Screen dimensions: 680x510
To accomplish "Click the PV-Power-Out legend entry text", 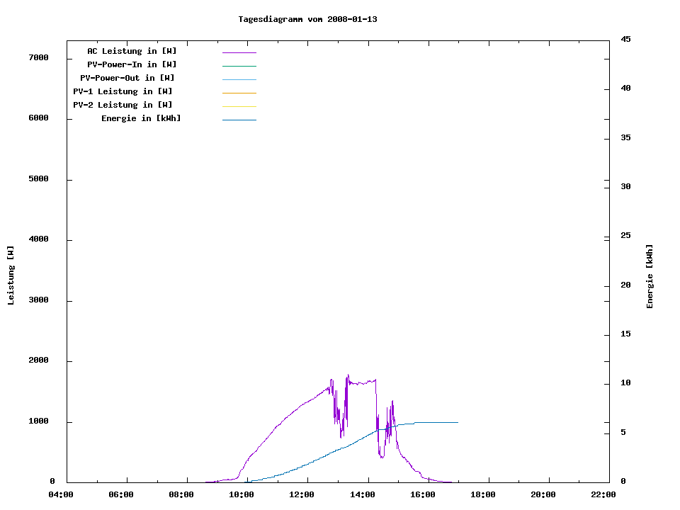I will 127,78.
